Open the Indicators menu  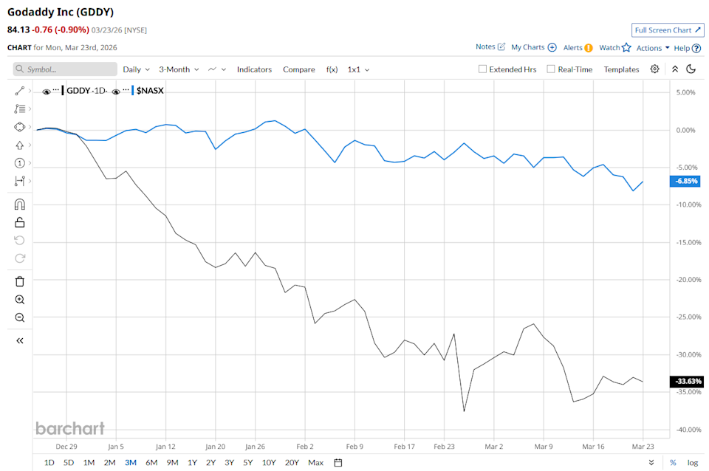pos(254,69)
